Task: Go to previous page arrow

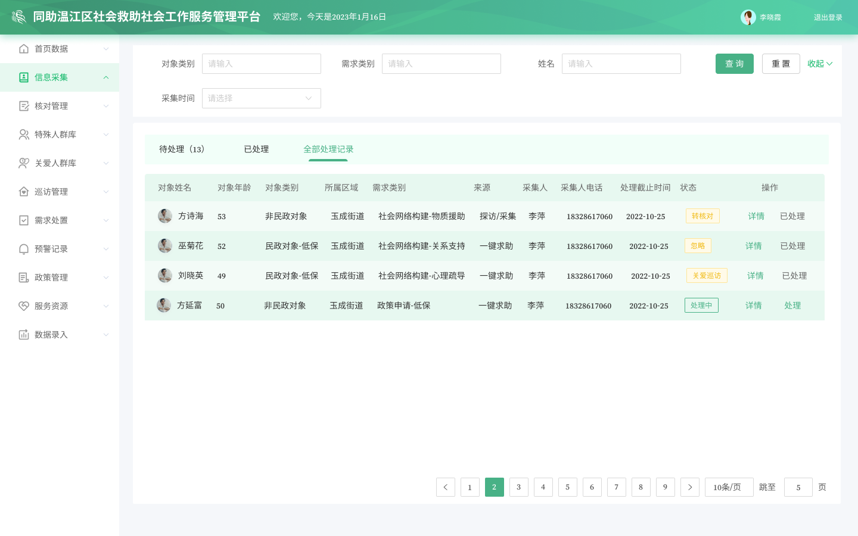Action: (x=446, y=487)
